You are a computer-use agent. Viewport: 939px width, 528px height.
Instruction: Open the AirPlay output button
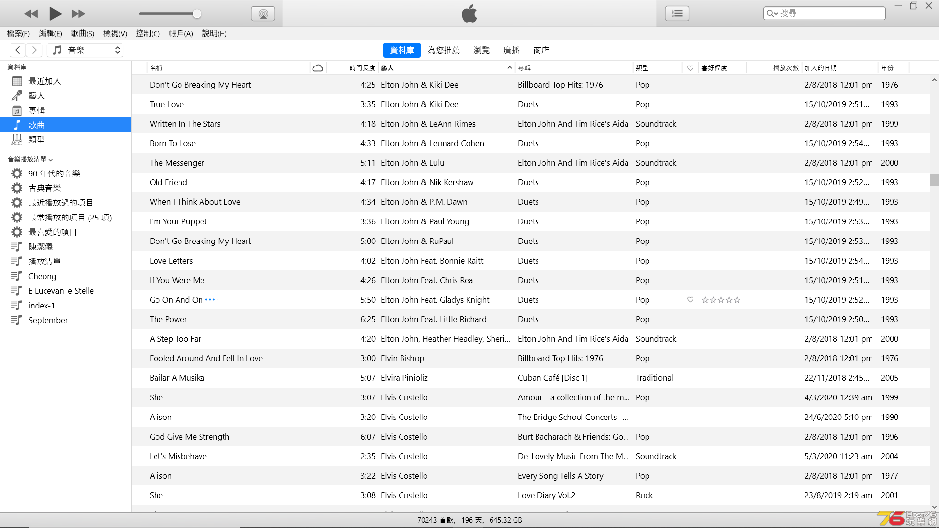click(x=263, y=14)
